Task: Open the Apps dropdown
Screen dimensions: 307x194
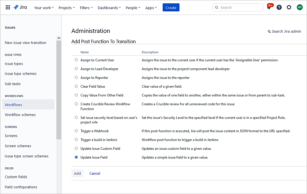Action: [x=151, y=8]
